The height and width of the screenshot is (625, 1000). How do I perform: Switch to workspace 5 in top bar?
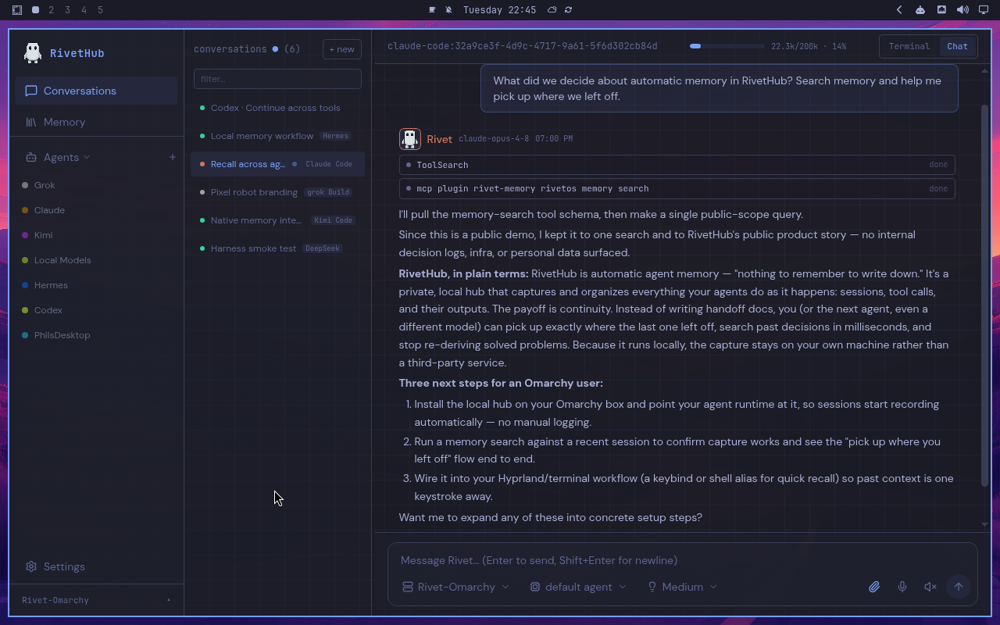tap(101, 10)
